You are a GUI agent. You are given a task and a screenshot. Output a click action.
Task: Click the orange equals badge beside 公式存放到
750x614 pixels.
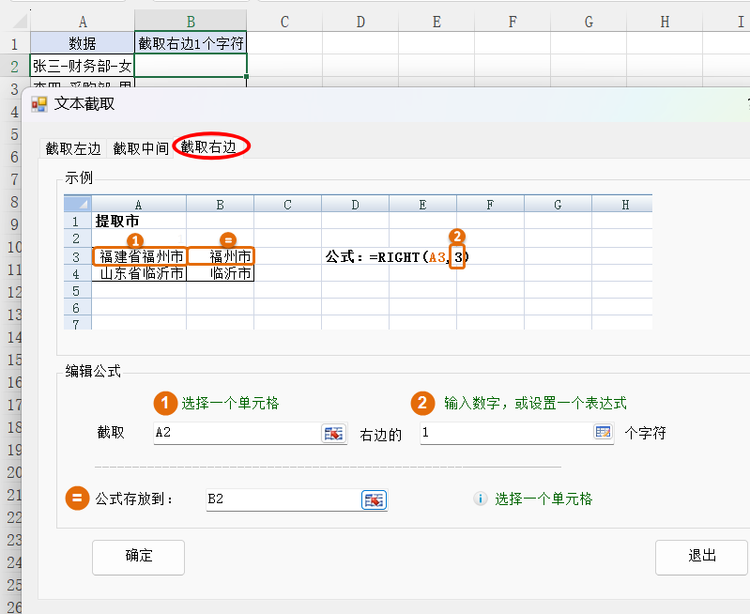coord(77,499)
